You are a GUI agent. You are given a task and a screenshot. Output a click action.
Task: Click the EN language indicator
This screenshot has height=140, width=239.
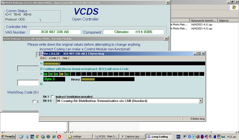coord(178,137)
